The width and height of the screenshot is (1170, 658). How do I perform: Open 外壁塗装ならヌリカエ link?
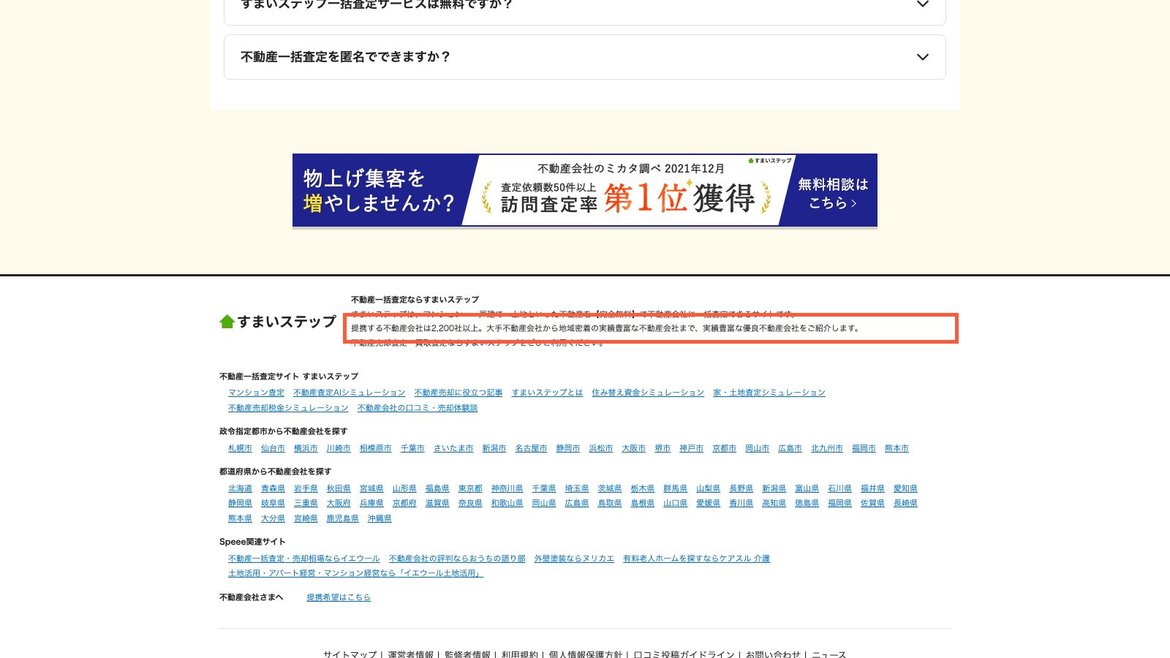click(574, 559)
